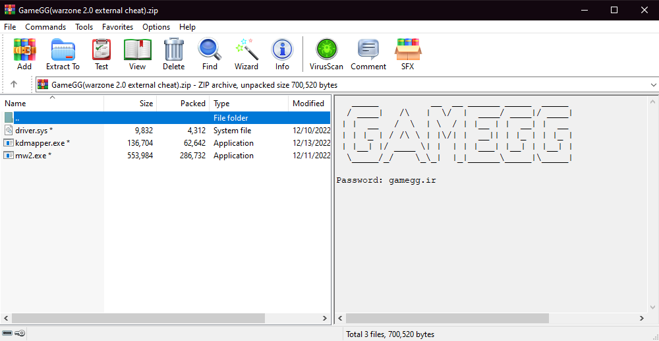Open the Options menu
659x341 pixels.
coord(156,27)
